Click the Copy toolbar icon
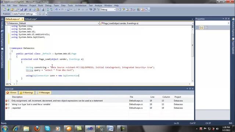 pos(34,10)
